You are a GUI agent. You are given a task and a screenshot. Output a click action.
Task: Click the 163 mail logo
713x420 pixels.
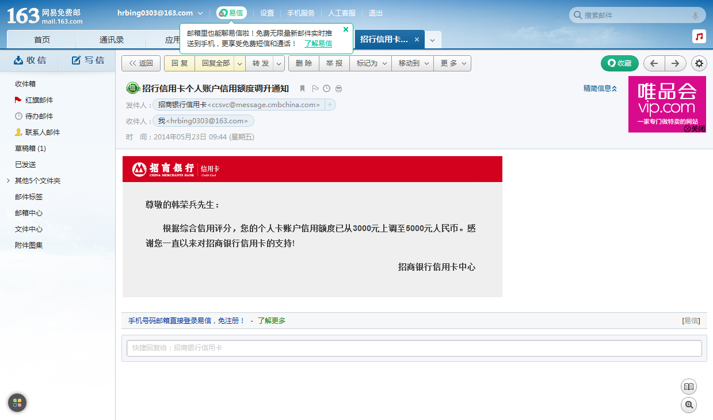(x=44, y=16)
